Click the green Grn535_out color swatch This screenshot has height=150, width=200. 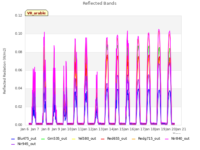[x=43, y=139]
